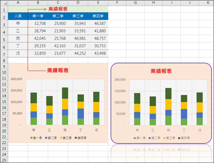This screenshot has width=214, height=163.
Task: Click the 人員 header cell
Action: (x=18, y=16)
